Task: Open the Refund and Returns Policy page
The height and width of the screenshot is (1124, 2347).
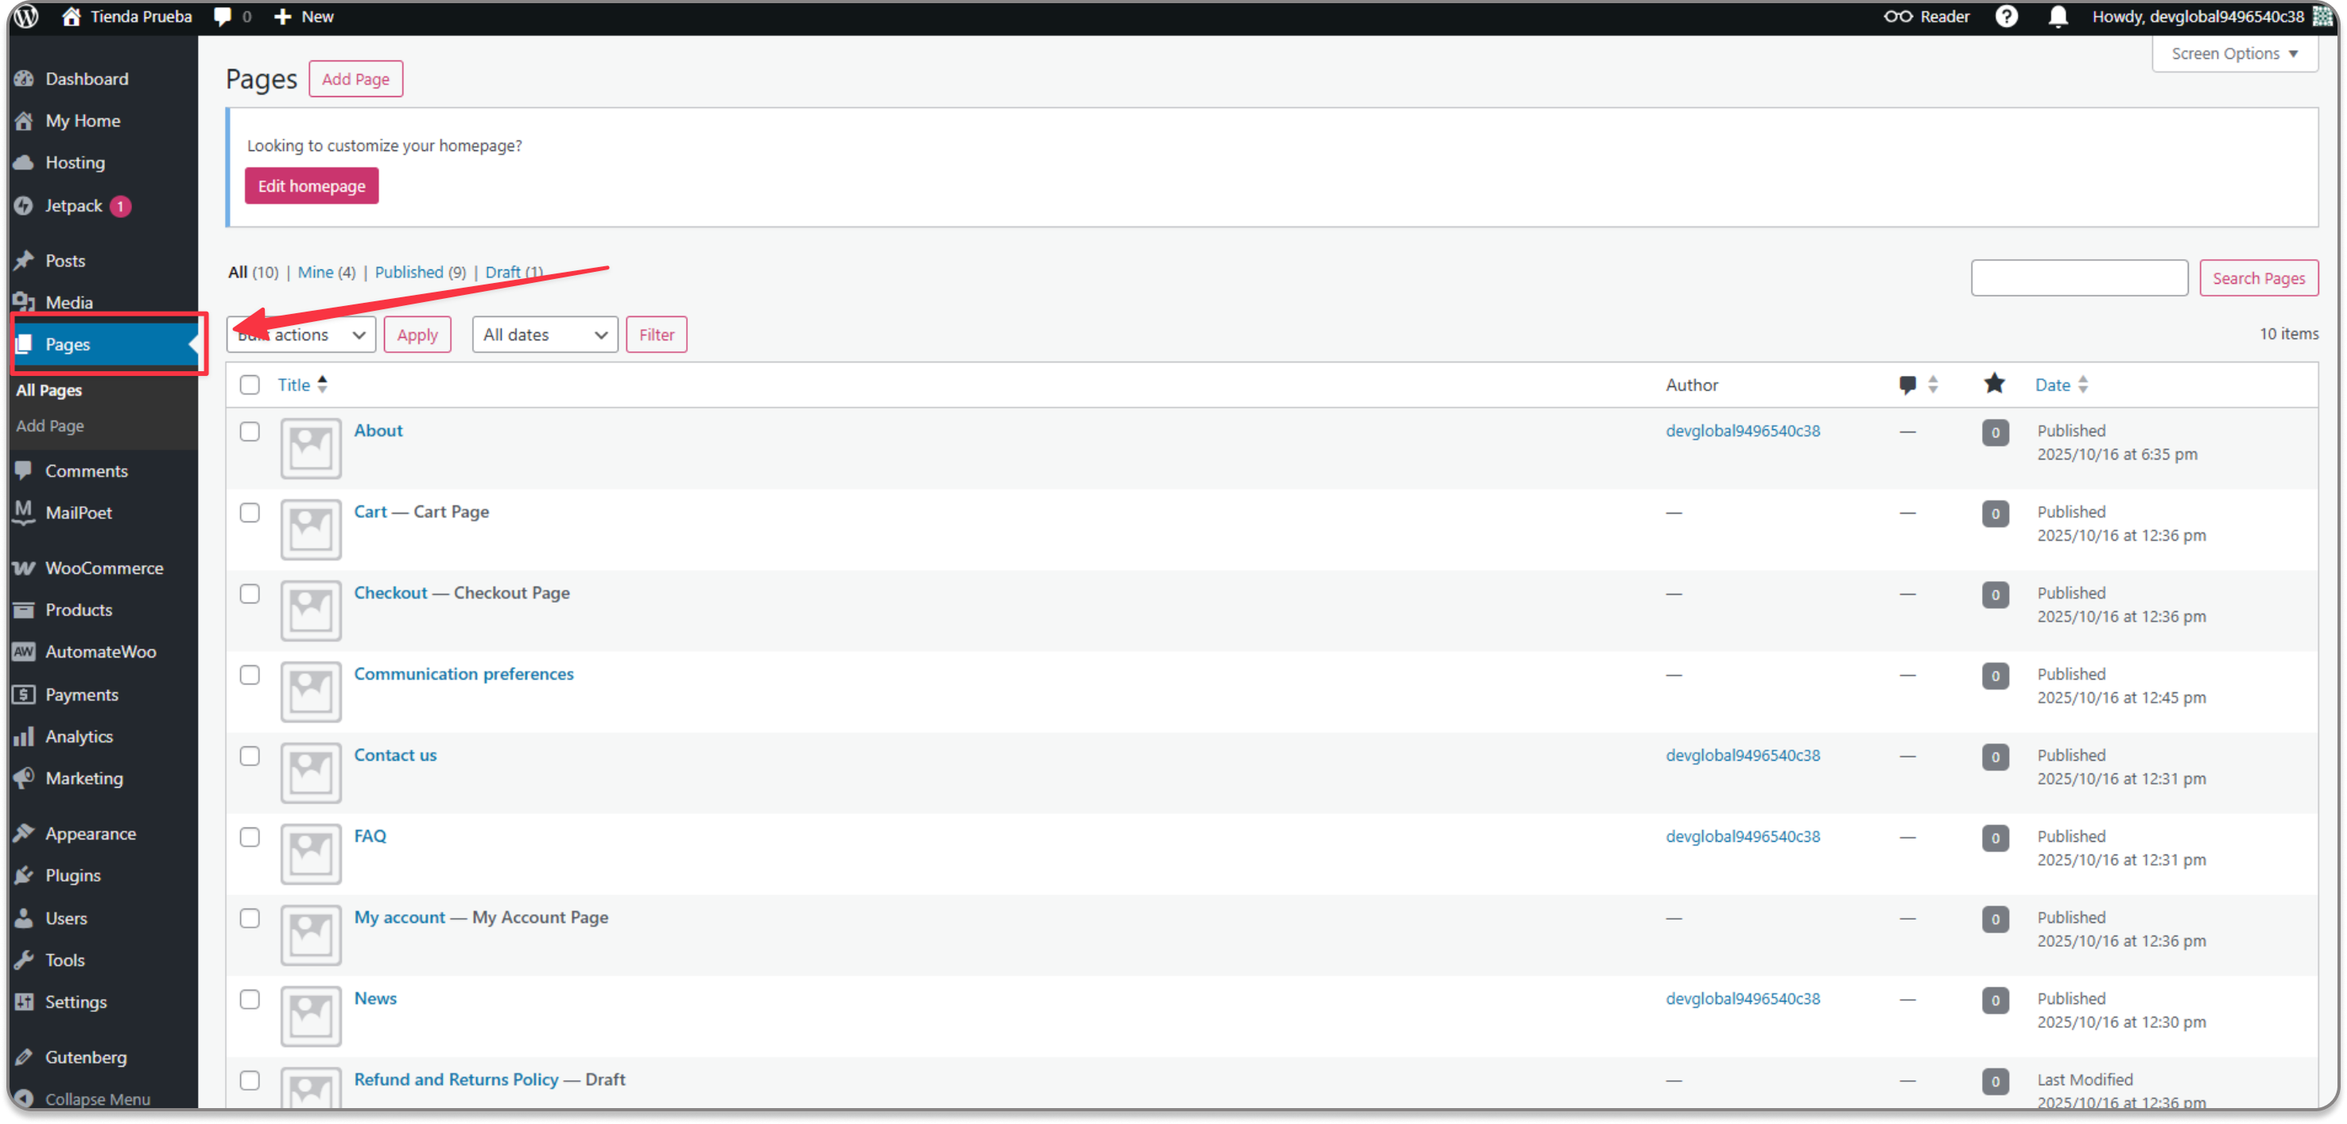Action: 456,1079
